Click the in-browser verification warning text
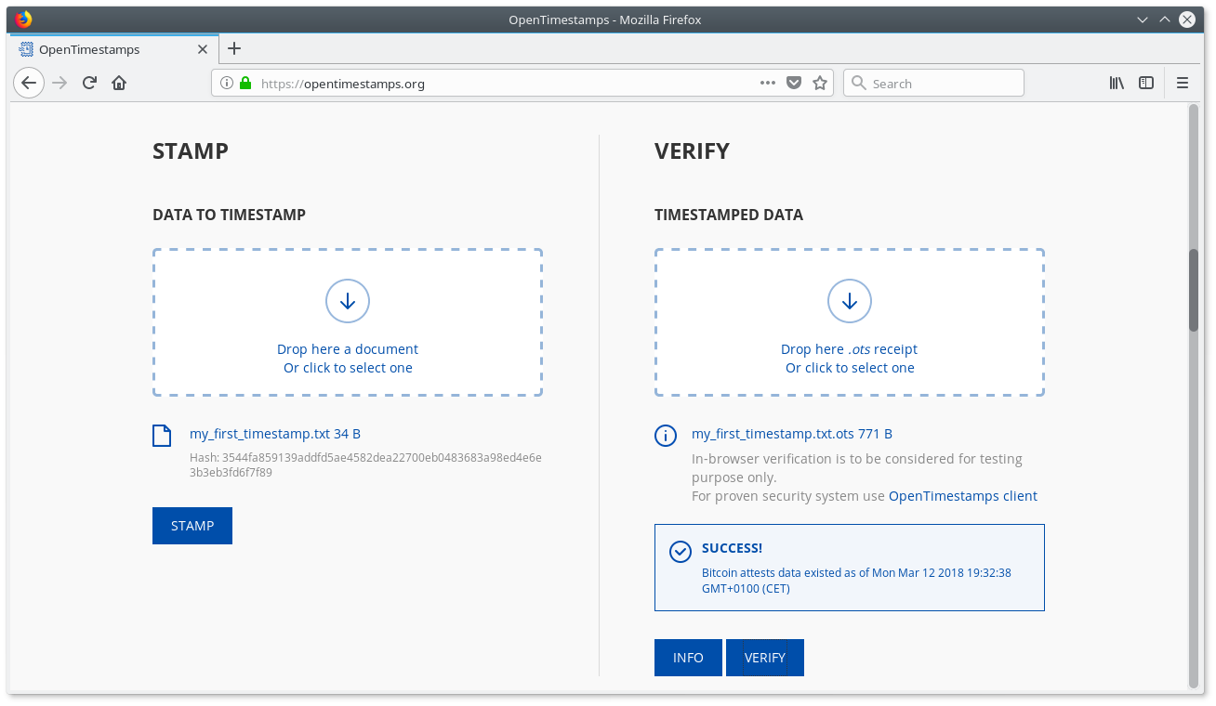 865,477
